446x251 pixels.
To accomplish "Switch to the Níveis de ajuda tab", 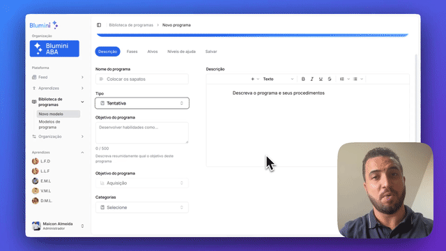I will click(x=181, y=52).
